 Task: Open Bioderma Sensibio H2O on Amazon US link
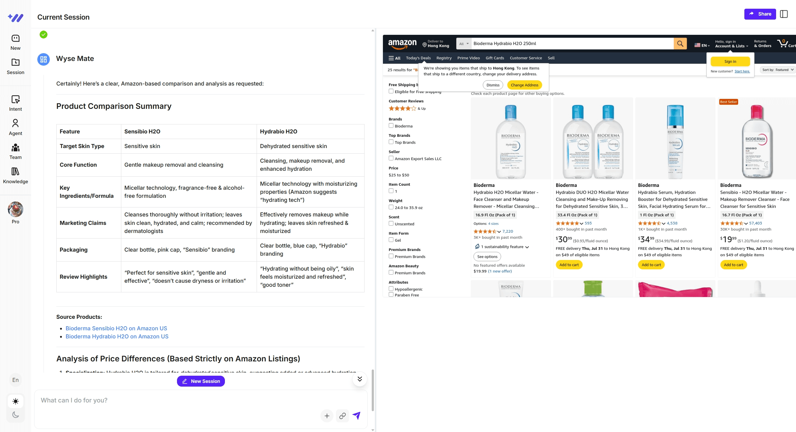click(116, 328)
